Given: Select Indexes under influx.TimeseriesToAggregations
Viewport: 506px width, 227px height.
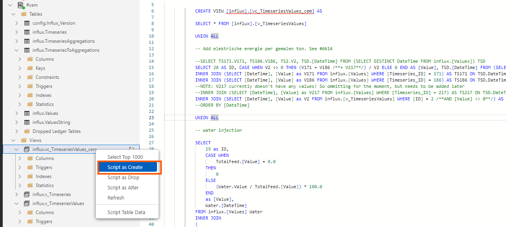Looking at the screenshot, I should point(44,95).
